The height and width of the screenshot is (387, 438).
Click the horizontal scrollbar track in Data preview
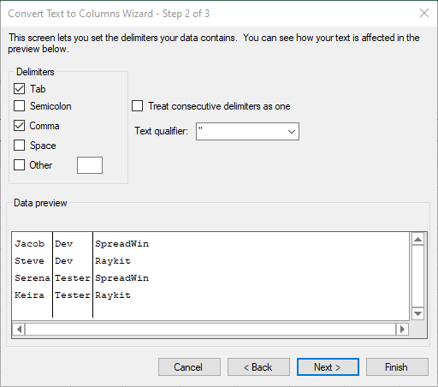click(x=210, y=330)
